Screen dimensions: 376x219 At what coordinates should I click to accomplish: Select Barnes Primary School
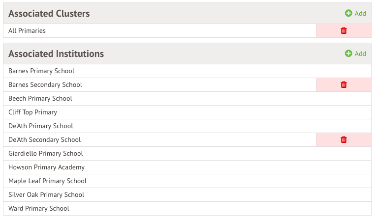coord(41,71)
